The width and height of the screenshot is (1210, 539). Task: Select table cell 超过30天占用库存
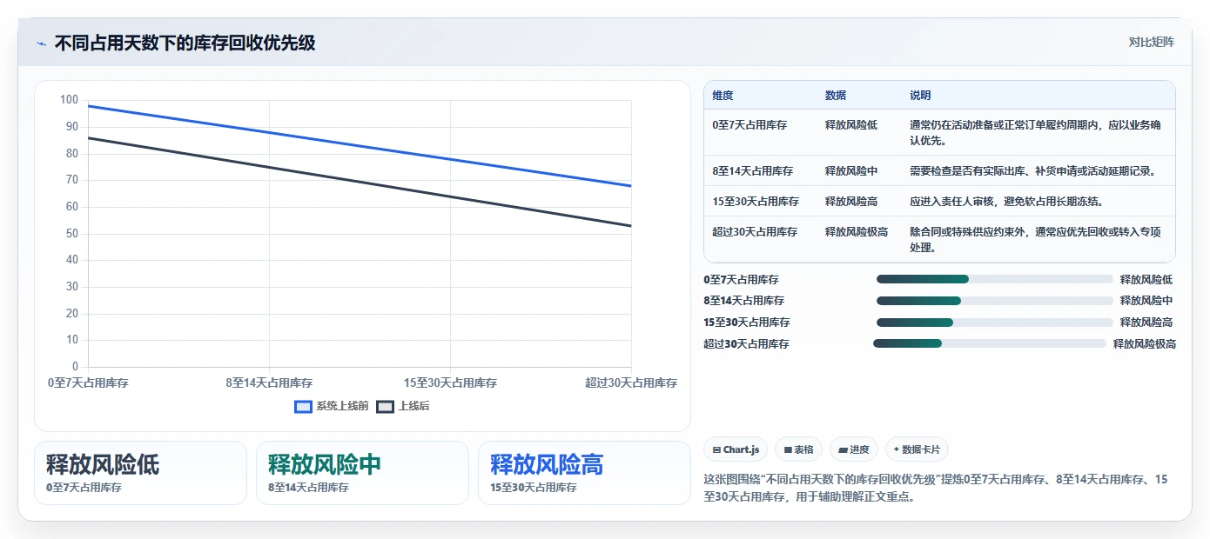click(x=755, y=232)
